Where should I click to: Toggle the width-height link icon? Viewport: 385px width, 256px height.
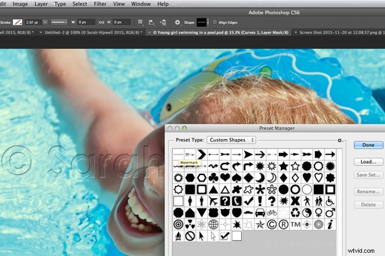click(101, 22)
